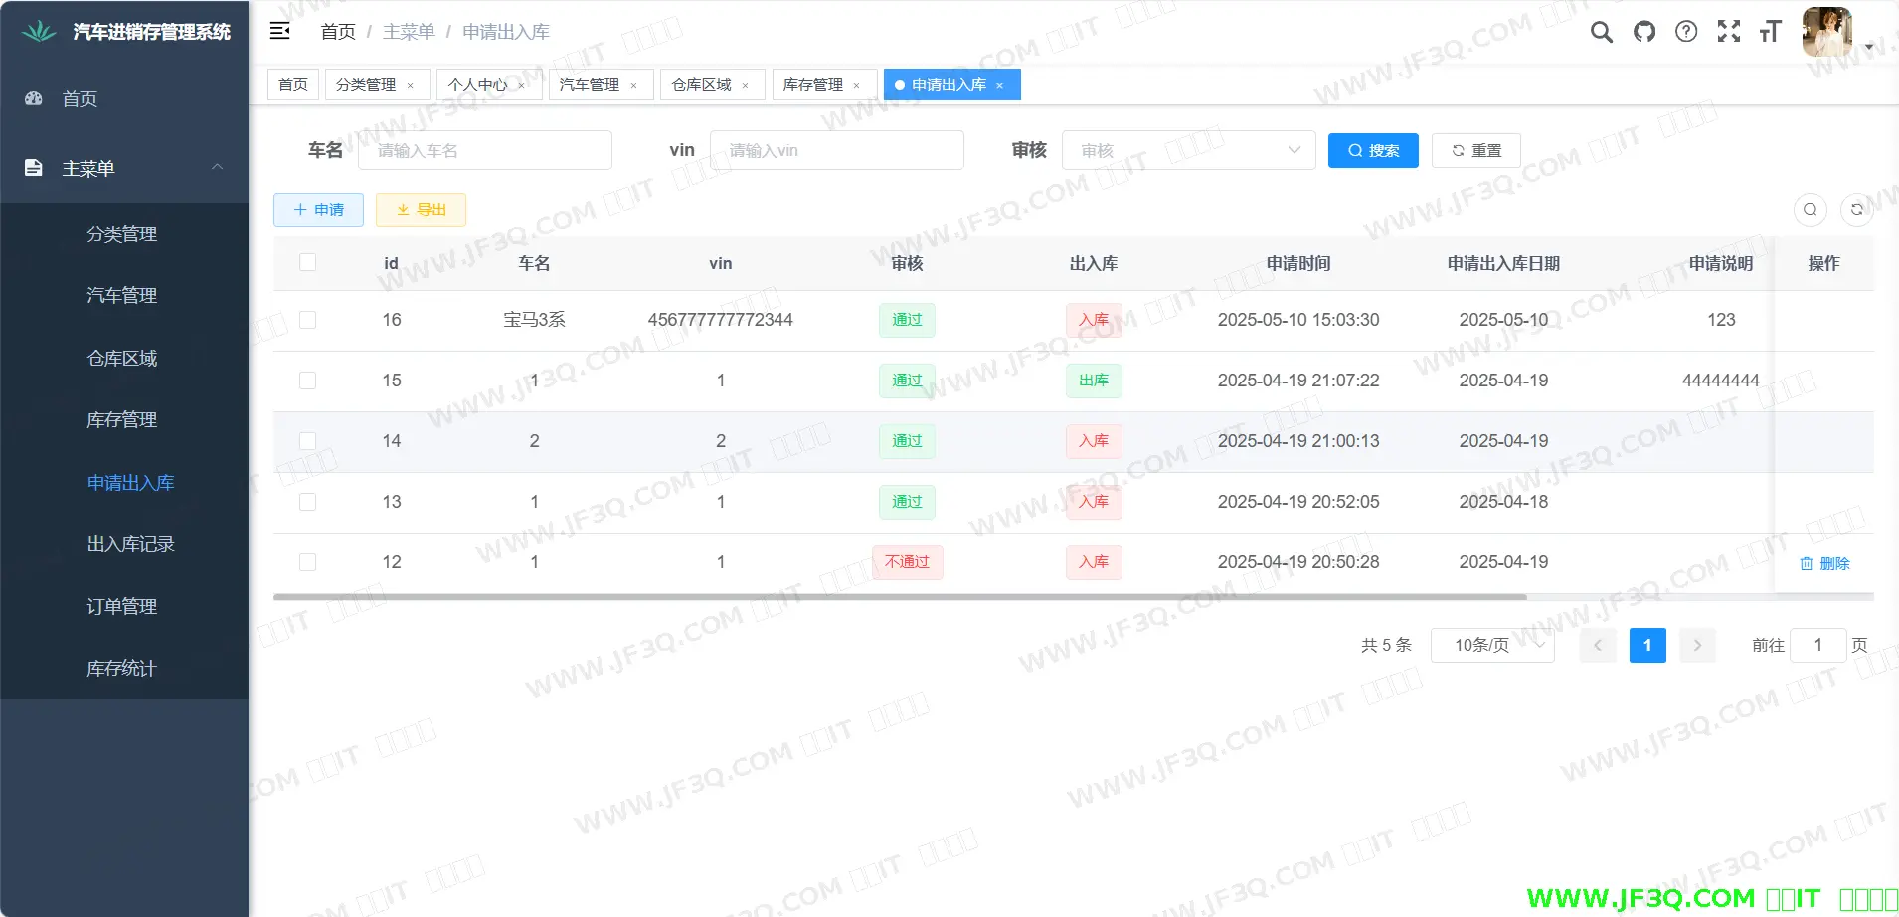This screenshot has height=917, width=1899.
Task: Open the GitHub repository icon
Action: pos(1644,32)
